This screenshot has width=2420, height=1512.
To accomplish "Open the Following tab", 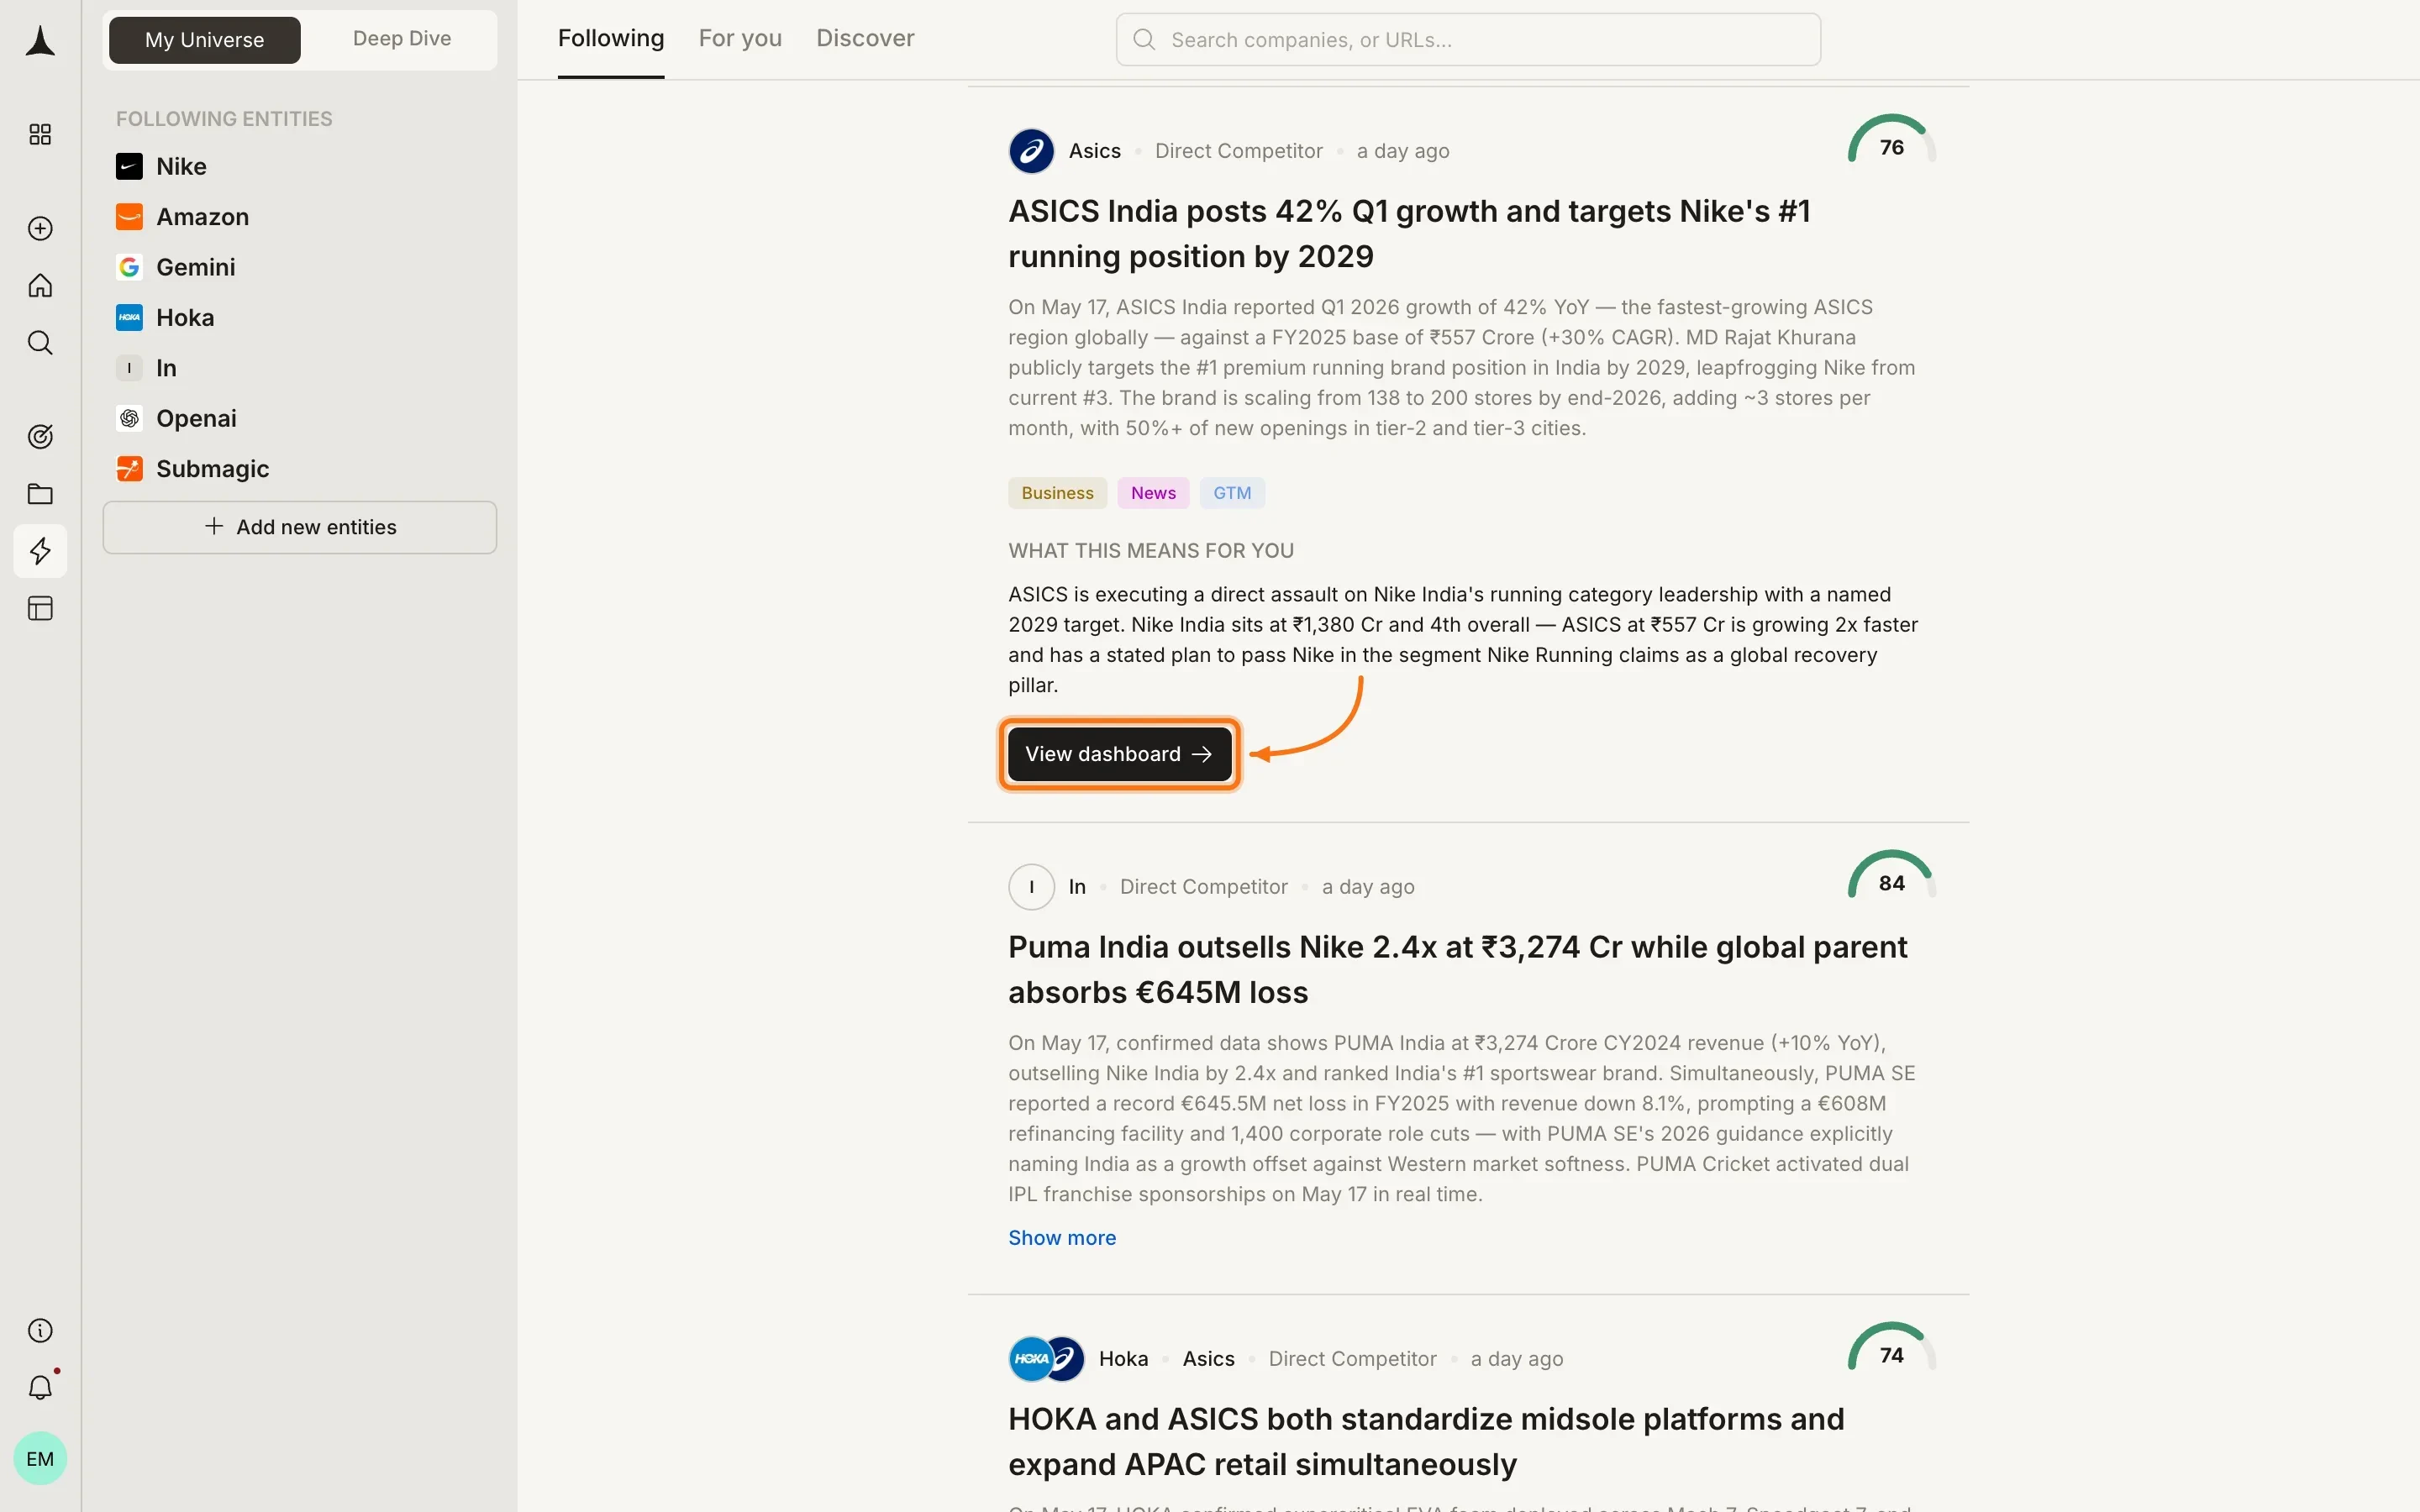I will (x=611, y=39).
